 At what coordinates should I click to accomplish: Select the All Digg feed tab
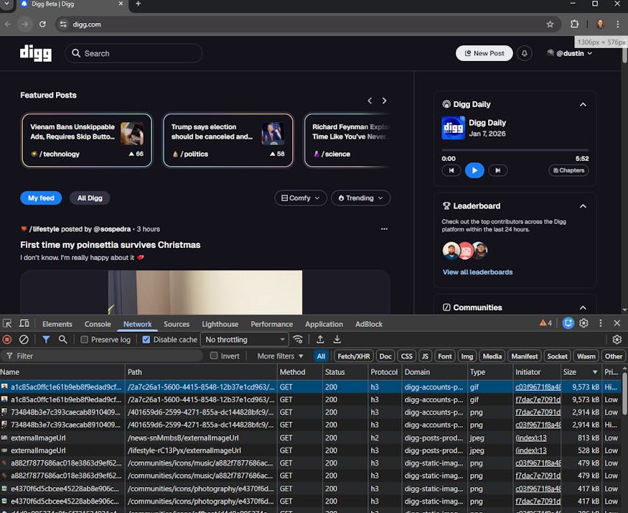pyautogui.click(x=90, y=198)
